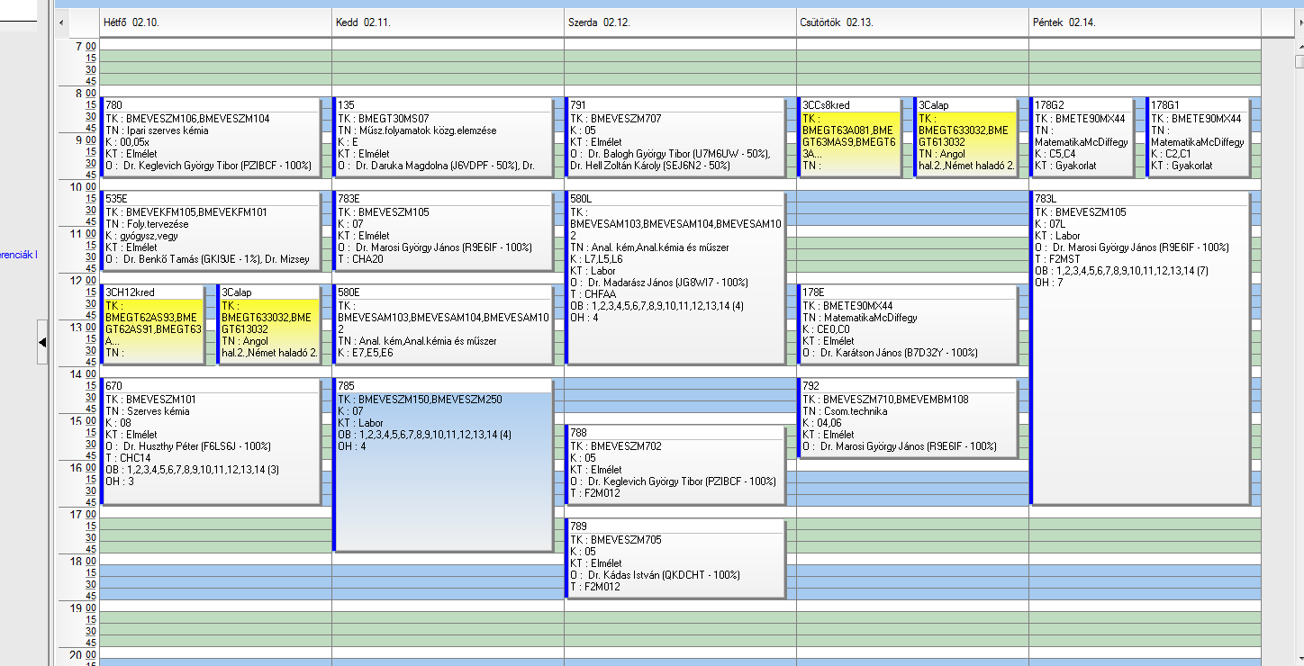Click the 8 00 time label

pos(86,93)
